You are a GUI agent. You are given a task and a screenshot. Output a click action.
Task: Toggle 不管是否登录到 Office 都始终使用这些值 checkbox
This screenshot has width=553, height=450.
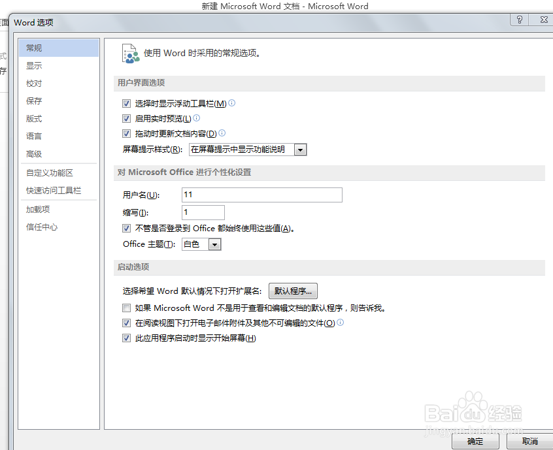point(126,229)
